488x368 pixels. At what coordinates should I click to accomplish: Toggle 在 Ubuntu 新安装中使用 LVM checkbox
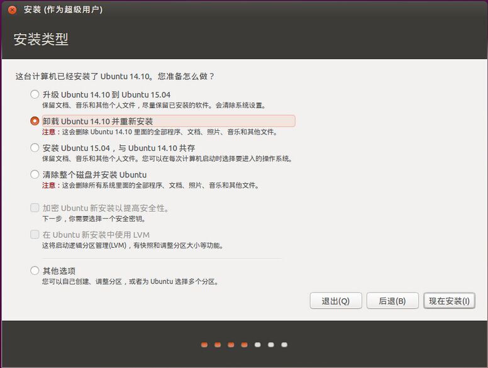click(x=35, y=235)
